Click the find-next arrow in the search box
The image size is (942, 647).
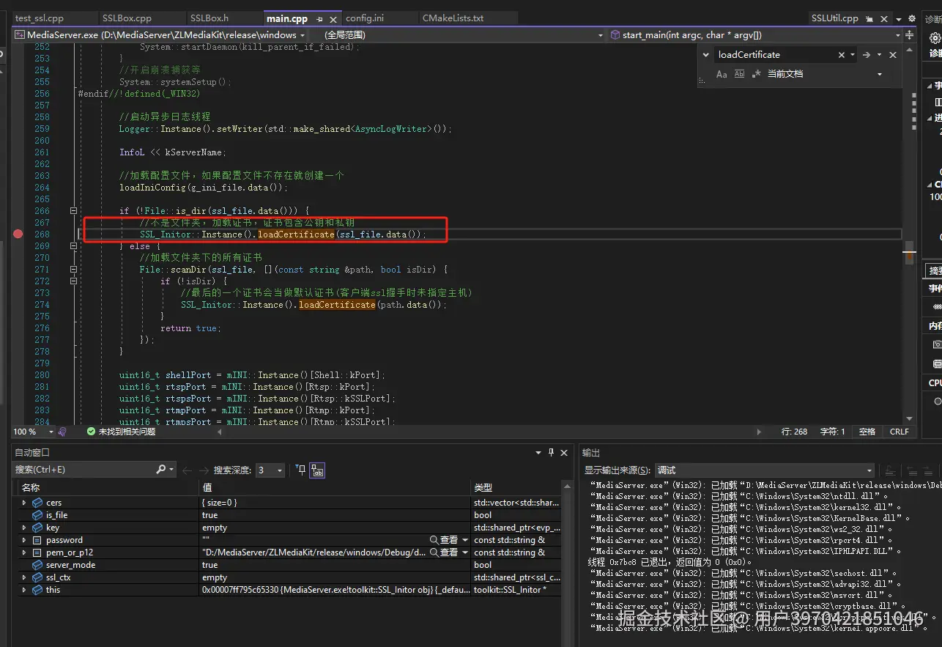click(867, 55)
